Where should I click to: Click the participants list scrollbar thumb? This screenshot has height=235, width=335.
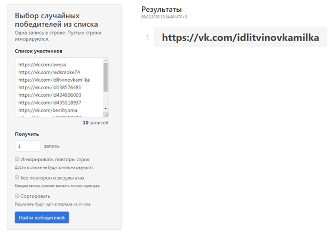pyautogui.click(x=106, y=77)
